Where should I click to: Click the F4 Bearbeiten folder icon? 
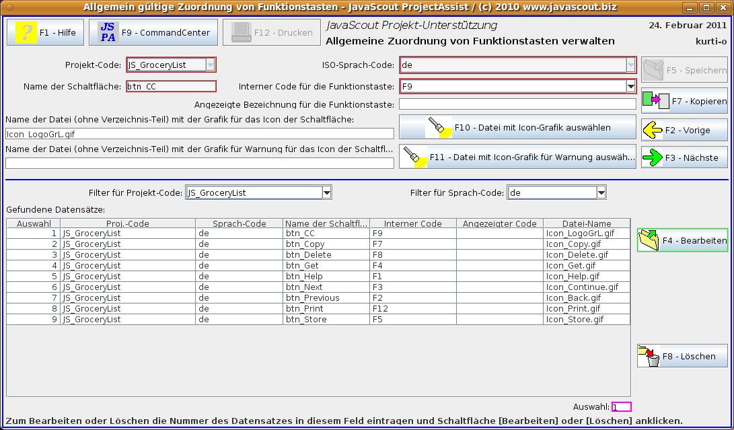click(649, 240)
